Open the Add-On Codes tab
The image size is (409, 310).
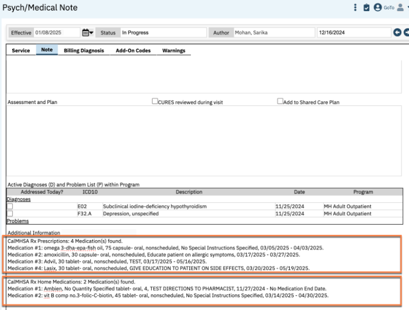click(133, 50)
